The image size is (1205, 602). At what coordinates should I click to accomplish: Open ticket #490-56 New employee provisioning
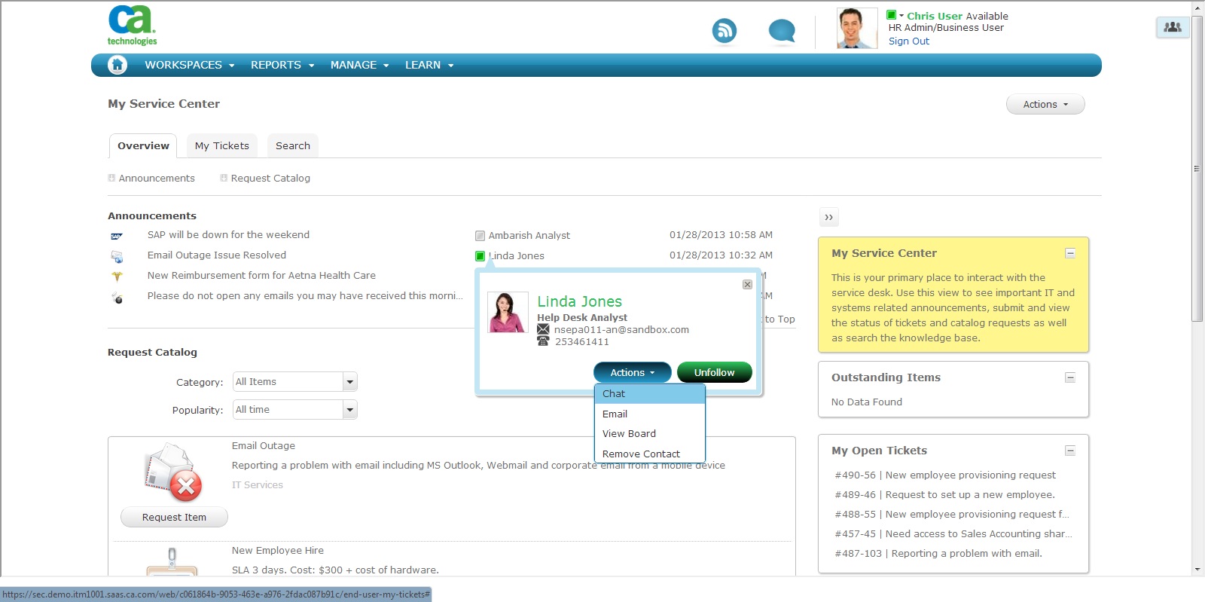(945, 475)
